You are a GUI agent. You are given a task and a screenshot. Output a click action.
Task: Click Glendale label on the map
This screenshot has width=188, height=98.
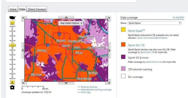tap(61, 41)
